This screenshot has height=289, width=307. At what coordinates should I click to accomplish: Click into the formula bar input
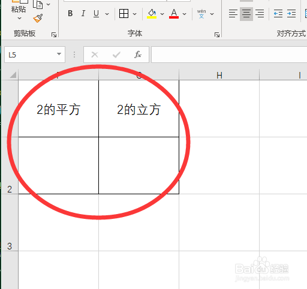(x=229, y=55)
